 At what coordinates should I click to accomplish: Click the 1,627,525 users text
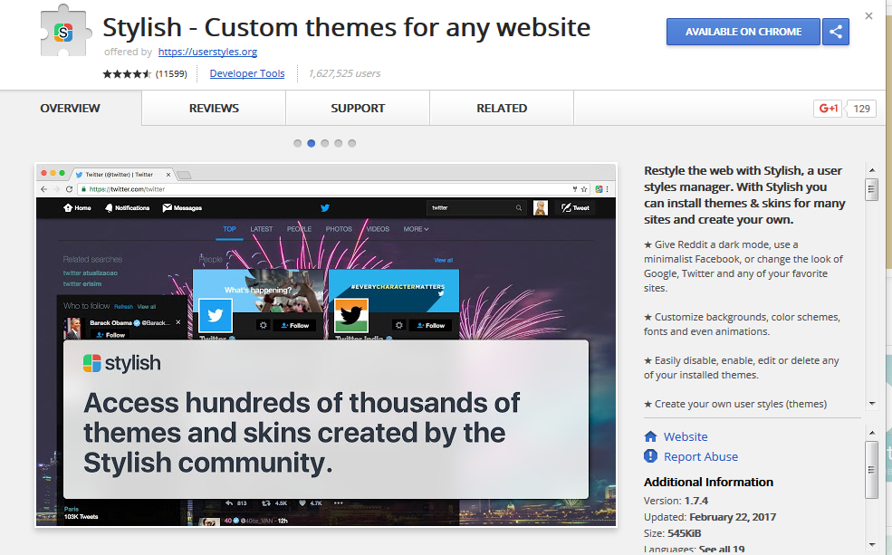click(x=344, y=73)
